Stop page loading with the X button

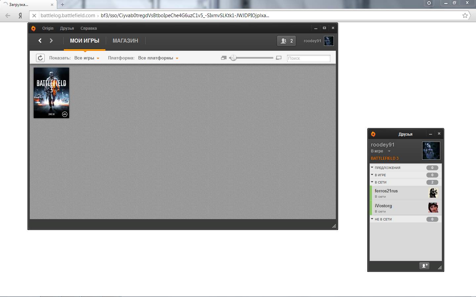(34, 16)
